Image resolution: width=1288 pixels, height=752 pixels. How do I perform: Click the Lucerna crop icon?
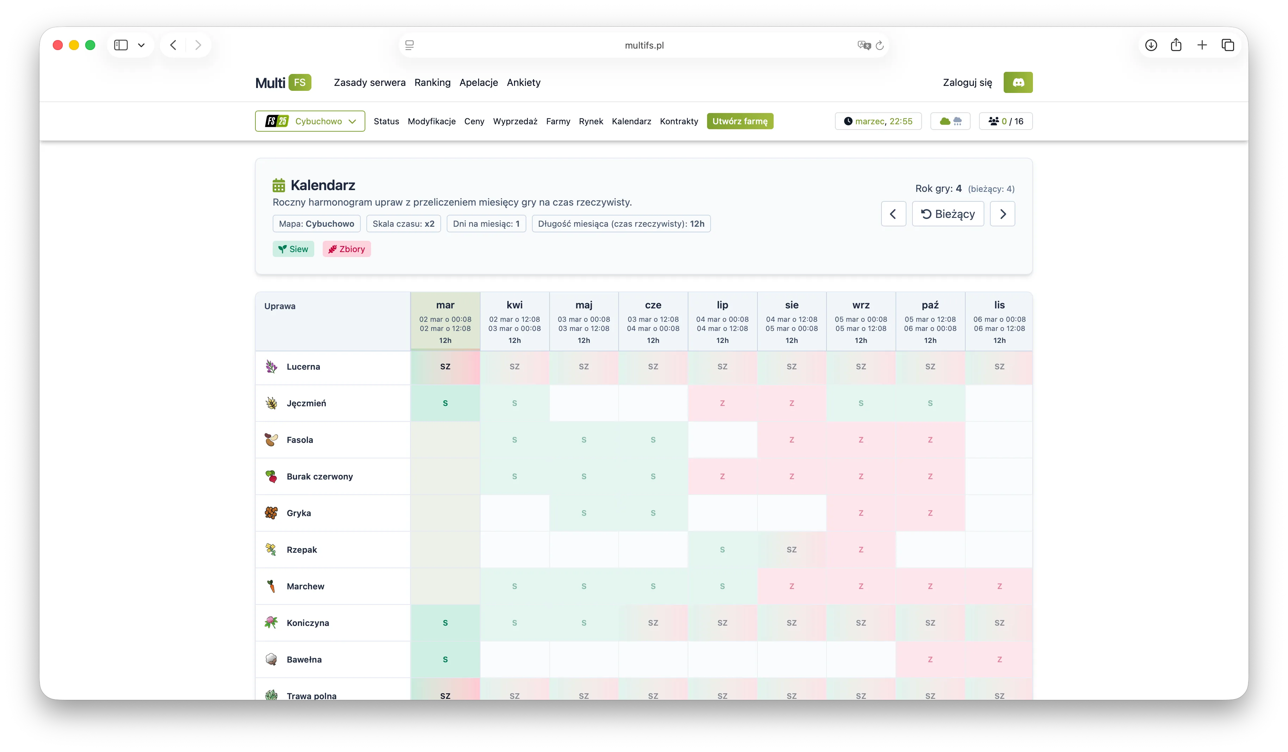pos(271,366)
